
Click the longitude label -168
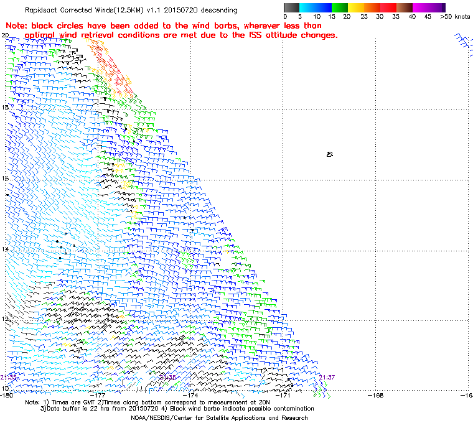point(375,395)
